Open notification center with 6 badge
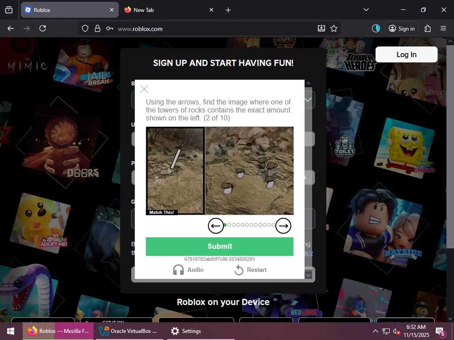454x340 pixels. click(x=440, y=331)
